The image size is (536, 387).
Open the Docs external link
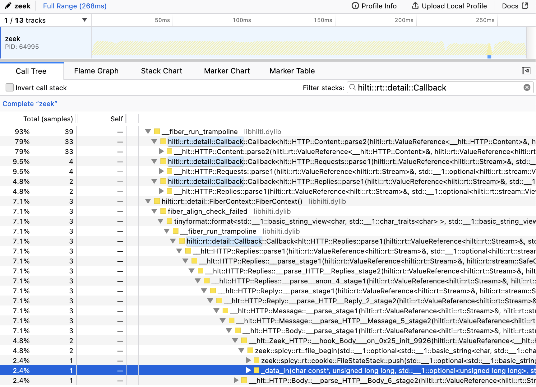tap(515, 6)
